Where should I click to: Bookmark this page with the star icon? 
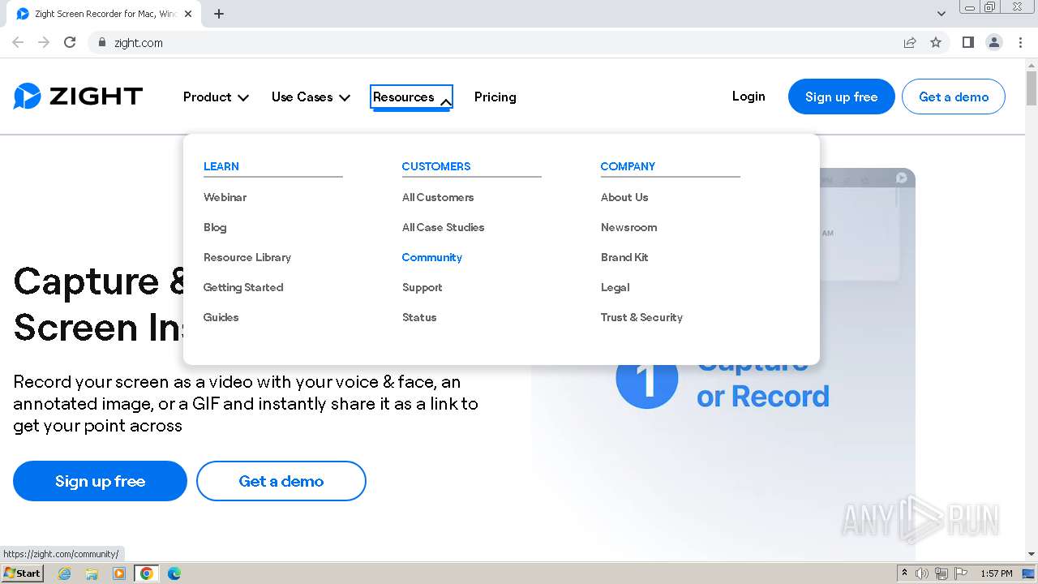coord(936,42)
